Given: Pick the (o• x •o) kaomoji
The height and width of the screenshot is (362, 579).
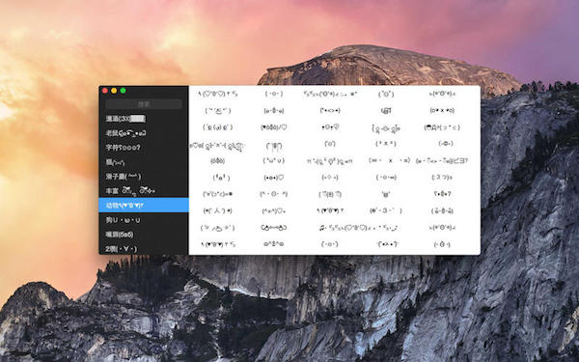Looking at the screenshot, I should click(x=442, y=110).
